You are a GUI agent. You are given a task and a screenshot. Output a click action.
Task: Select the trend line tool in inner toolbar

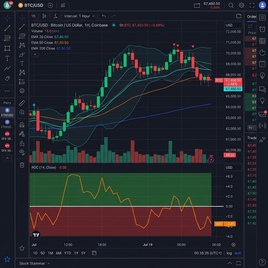(22, 27)
